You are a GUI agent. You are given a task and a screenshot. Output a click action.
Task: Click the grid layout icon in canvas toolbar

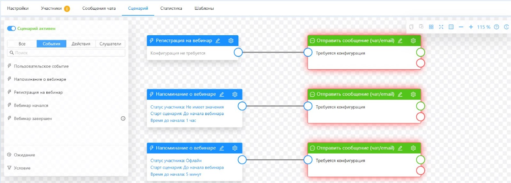[431, 27]
